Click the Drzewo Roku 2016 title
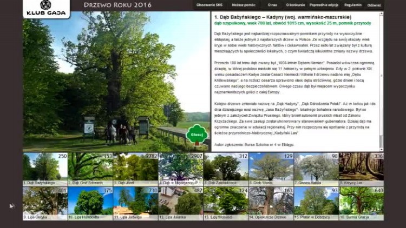 (x=117, y=5)
